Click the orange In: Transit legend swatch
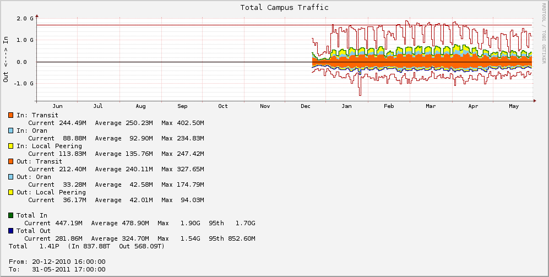549x277 pixels. pos(11,115)
